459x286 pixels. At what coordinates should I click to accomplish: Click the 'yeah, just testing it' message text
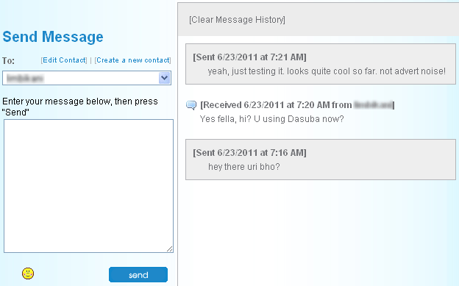(x=327, y=71)
